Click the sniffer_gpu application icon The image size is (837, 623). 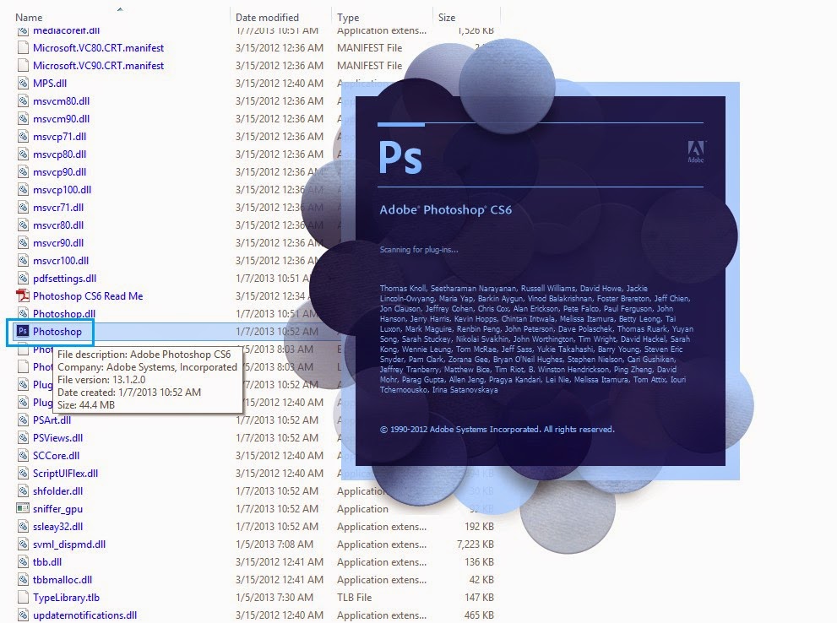coord(23,509)
